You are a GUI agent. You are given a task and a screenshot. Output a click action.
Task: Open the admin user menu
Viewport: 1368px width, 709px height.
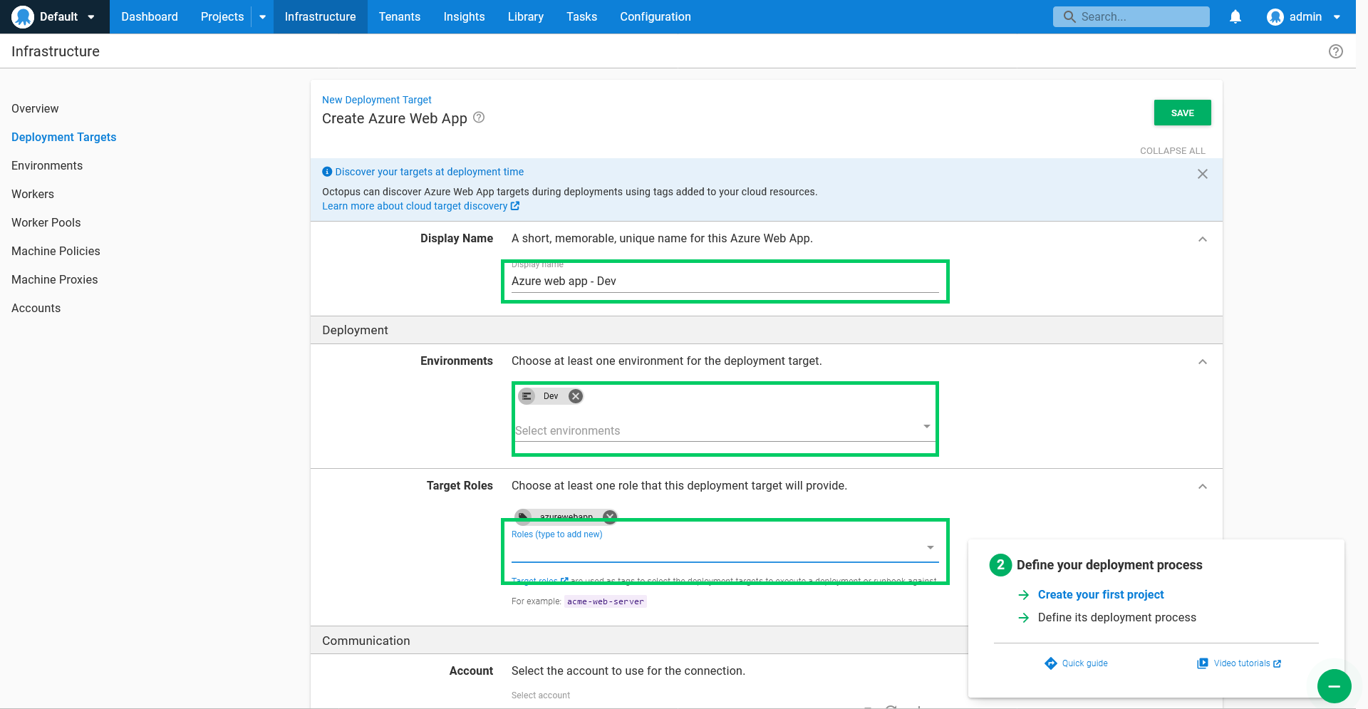point(1304,16)
